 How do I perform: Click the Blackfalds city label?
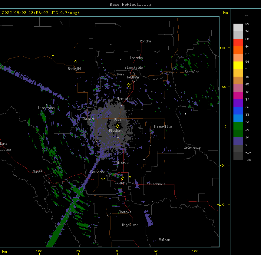coord(134,68)
